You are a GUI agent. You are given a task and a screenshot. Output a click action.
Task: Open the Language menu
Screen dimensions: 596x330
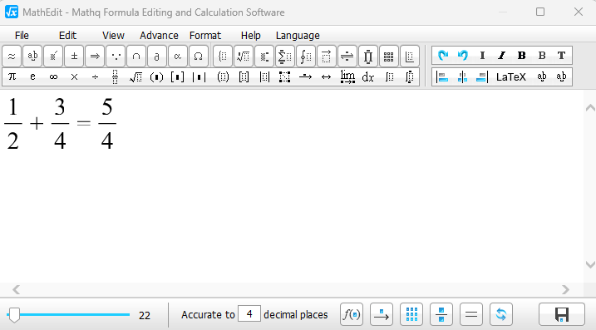[x=298, y=36]
